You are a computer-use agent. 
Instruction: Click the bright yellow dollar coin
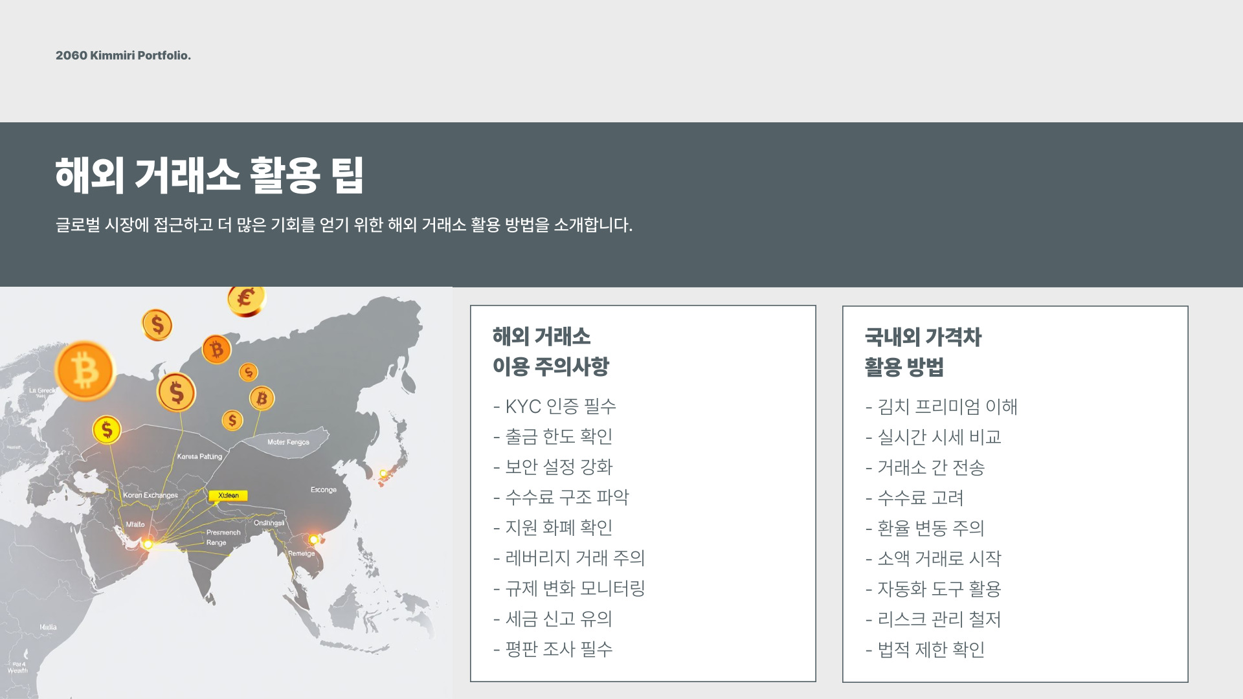tap(107, 430)
